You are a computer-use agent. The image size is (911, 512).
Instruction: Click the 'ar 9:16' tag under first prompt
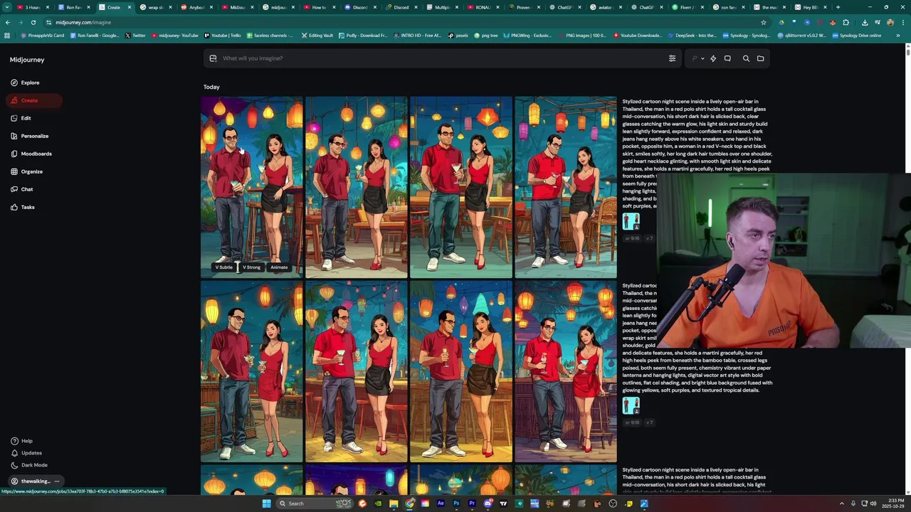click(632, 238)
